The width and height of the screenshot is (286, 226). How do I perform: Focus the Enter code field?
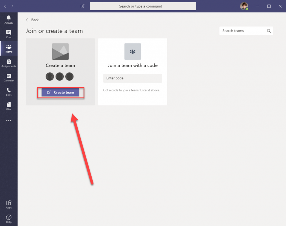click(x=133, y=78)
